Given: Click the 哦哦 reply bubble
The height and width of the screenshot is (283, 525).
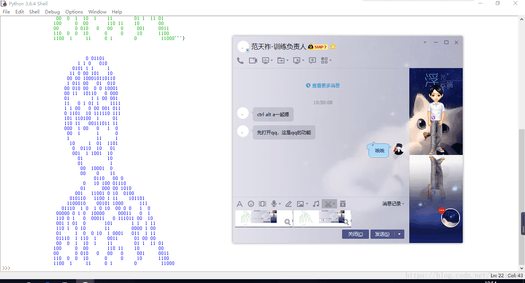Looking at the screenshot, I should tap(379, 150).
